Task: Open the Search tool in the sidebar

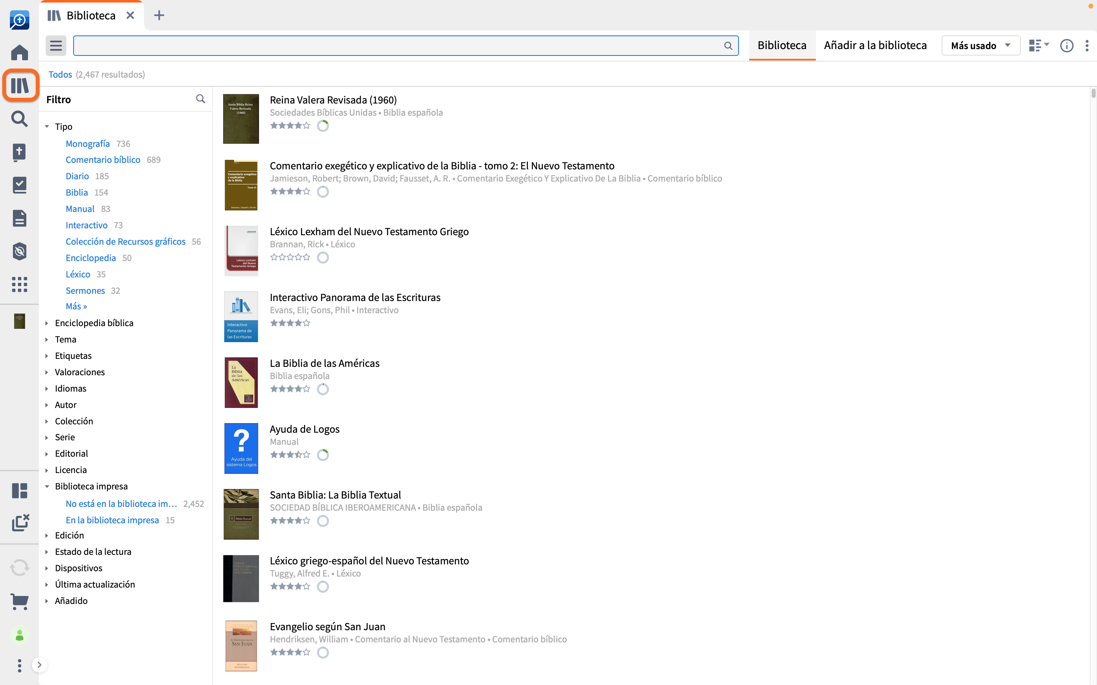Action: pos(19,119)
